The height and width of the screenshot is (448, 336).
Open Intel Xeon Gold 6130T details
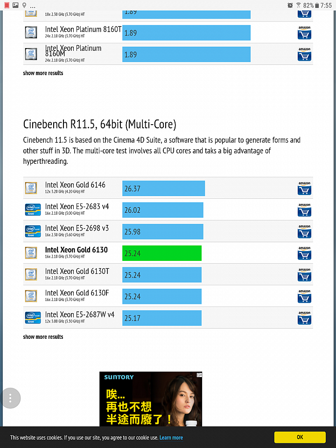[x=77, y=271]
